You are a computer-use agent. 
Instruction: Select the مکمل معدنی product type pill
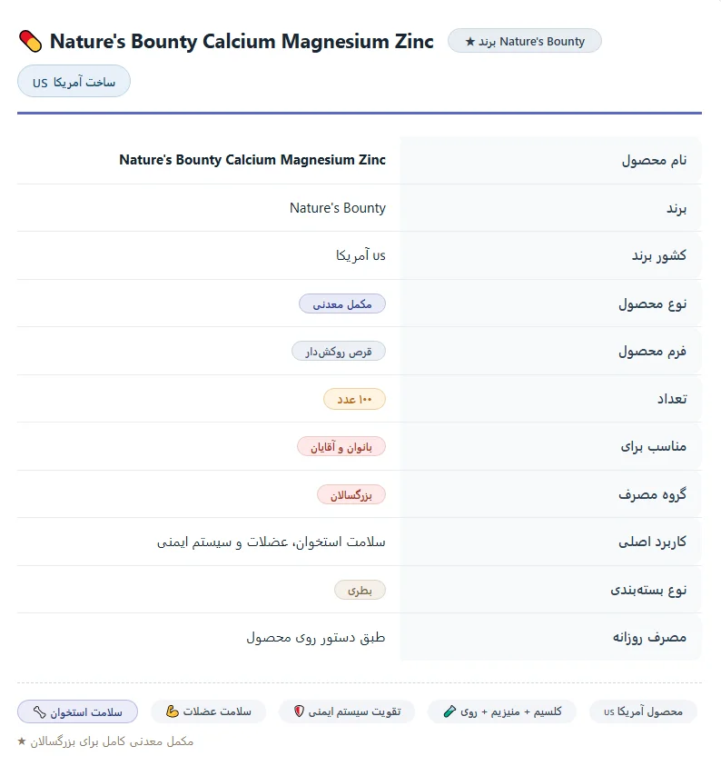pyautogui.click(x=342, y=303)
